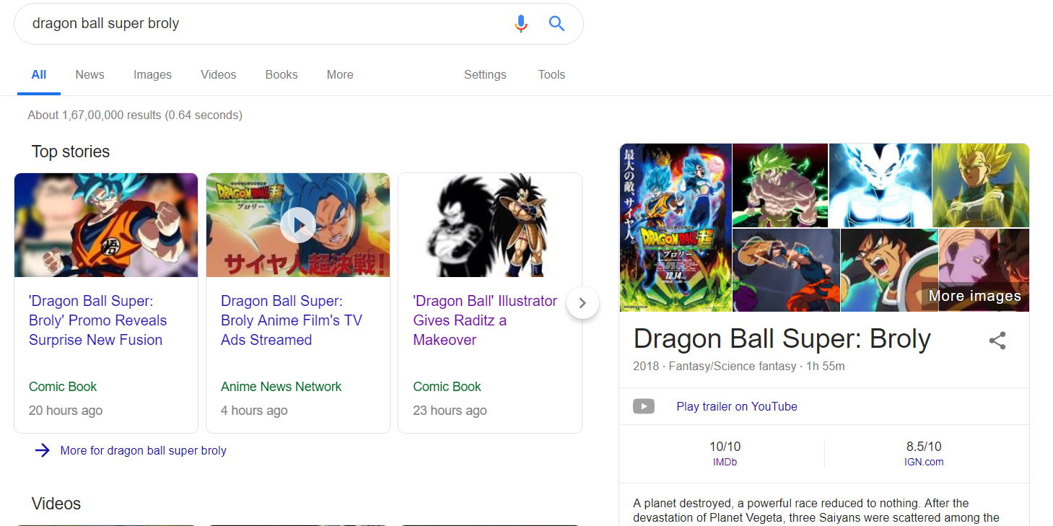Image resolution: width=1053 pixels, height=526 pixels.
Task: Click the Comic Book source, 23 hours ago
Action: click(x=447, y=387)
